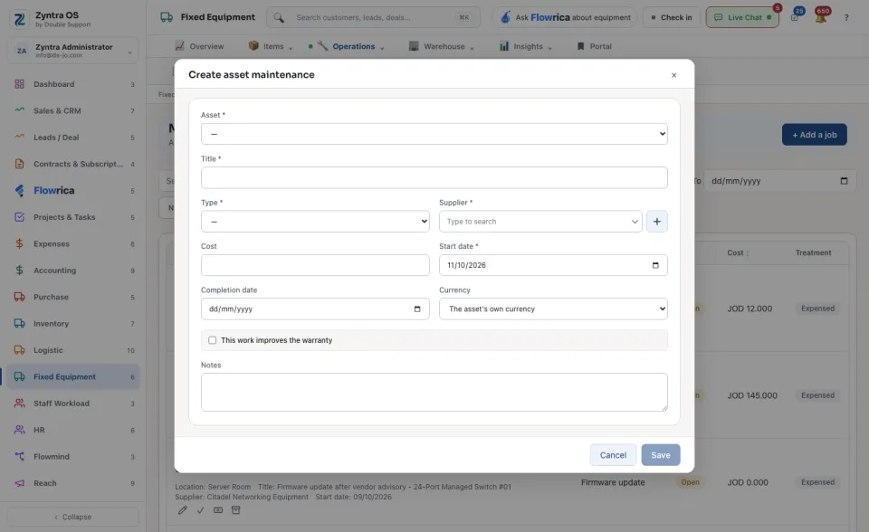Collapse the sidebar
The height and width of the screenshot is (532, 869).
tap(73, 517)
